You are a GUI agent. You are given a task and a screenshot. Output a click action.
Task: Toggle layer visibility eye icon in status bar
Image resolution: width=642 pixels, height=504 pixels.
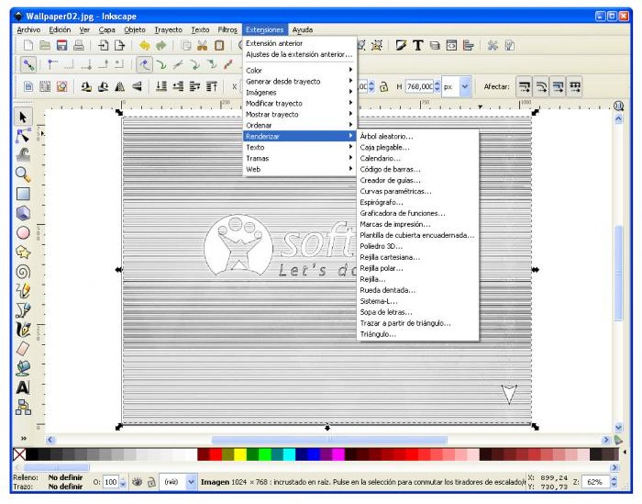click(x=137, y=483)
